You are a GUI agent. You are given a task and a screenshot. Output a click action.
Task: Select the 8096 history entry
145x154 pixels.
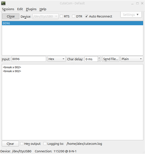[72, 23]
